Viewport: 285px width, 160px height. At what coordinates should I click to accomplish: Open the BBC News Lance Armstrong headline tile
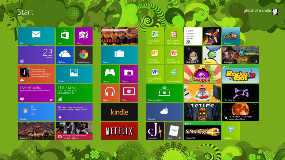[x=74, y=112]
